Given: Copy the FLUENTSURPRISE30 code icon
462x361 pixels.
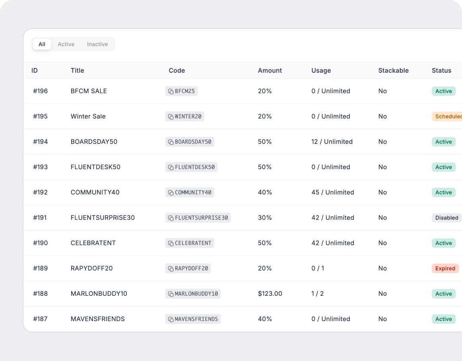Looking at the screenshot, I should [x=171, y=218].
